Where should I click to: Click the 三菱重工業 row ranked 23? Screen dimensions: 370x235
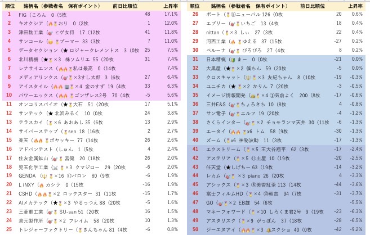[x=92, y=211]
